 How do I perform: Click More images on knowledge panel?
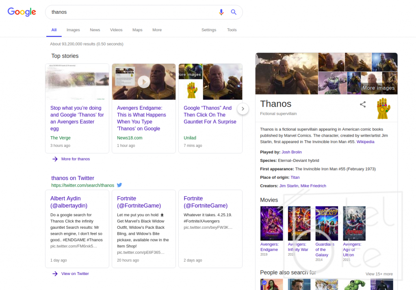click(x=379, y=88)
